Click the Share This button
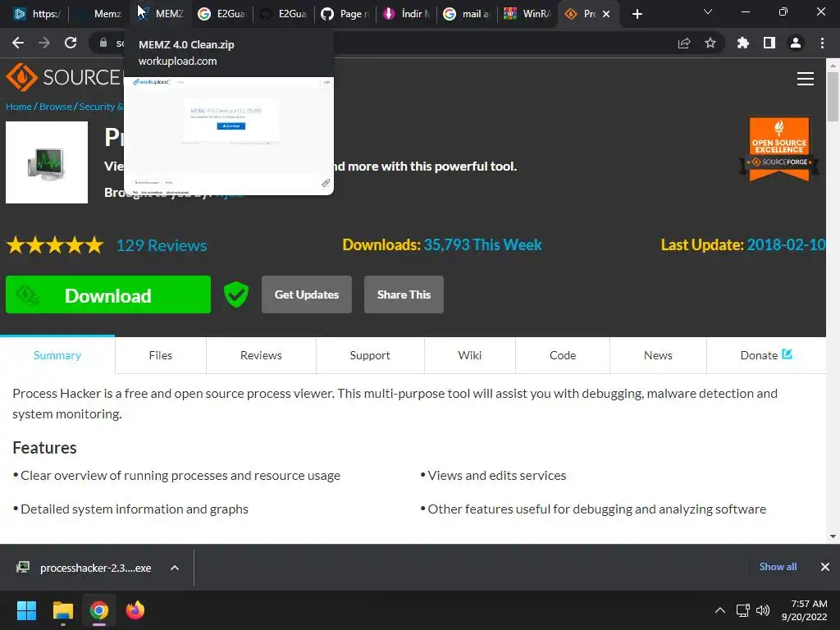This screenshot has height=630, width=840. tap(404, 294)
